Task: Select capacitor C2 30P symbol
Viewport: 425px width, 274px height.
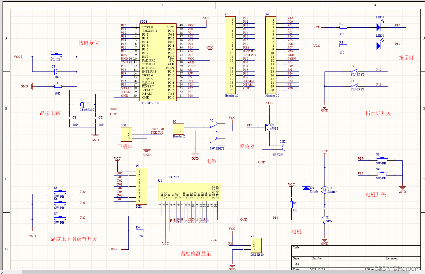Action: tap(95, 118)
